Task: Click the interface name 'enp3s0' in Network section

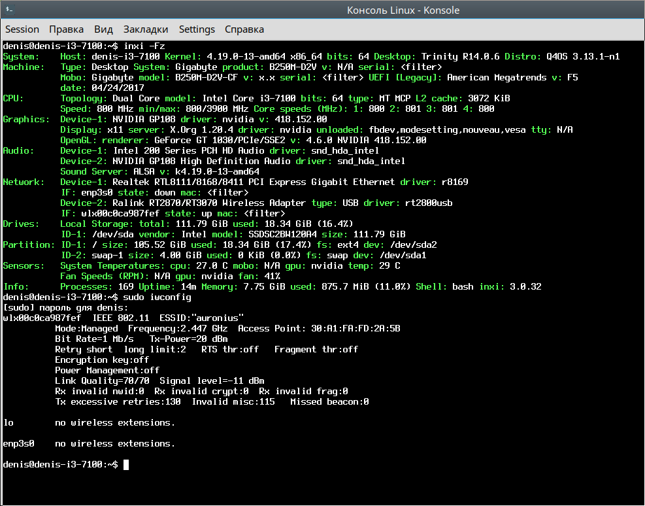Action: (x=97, y=192)
